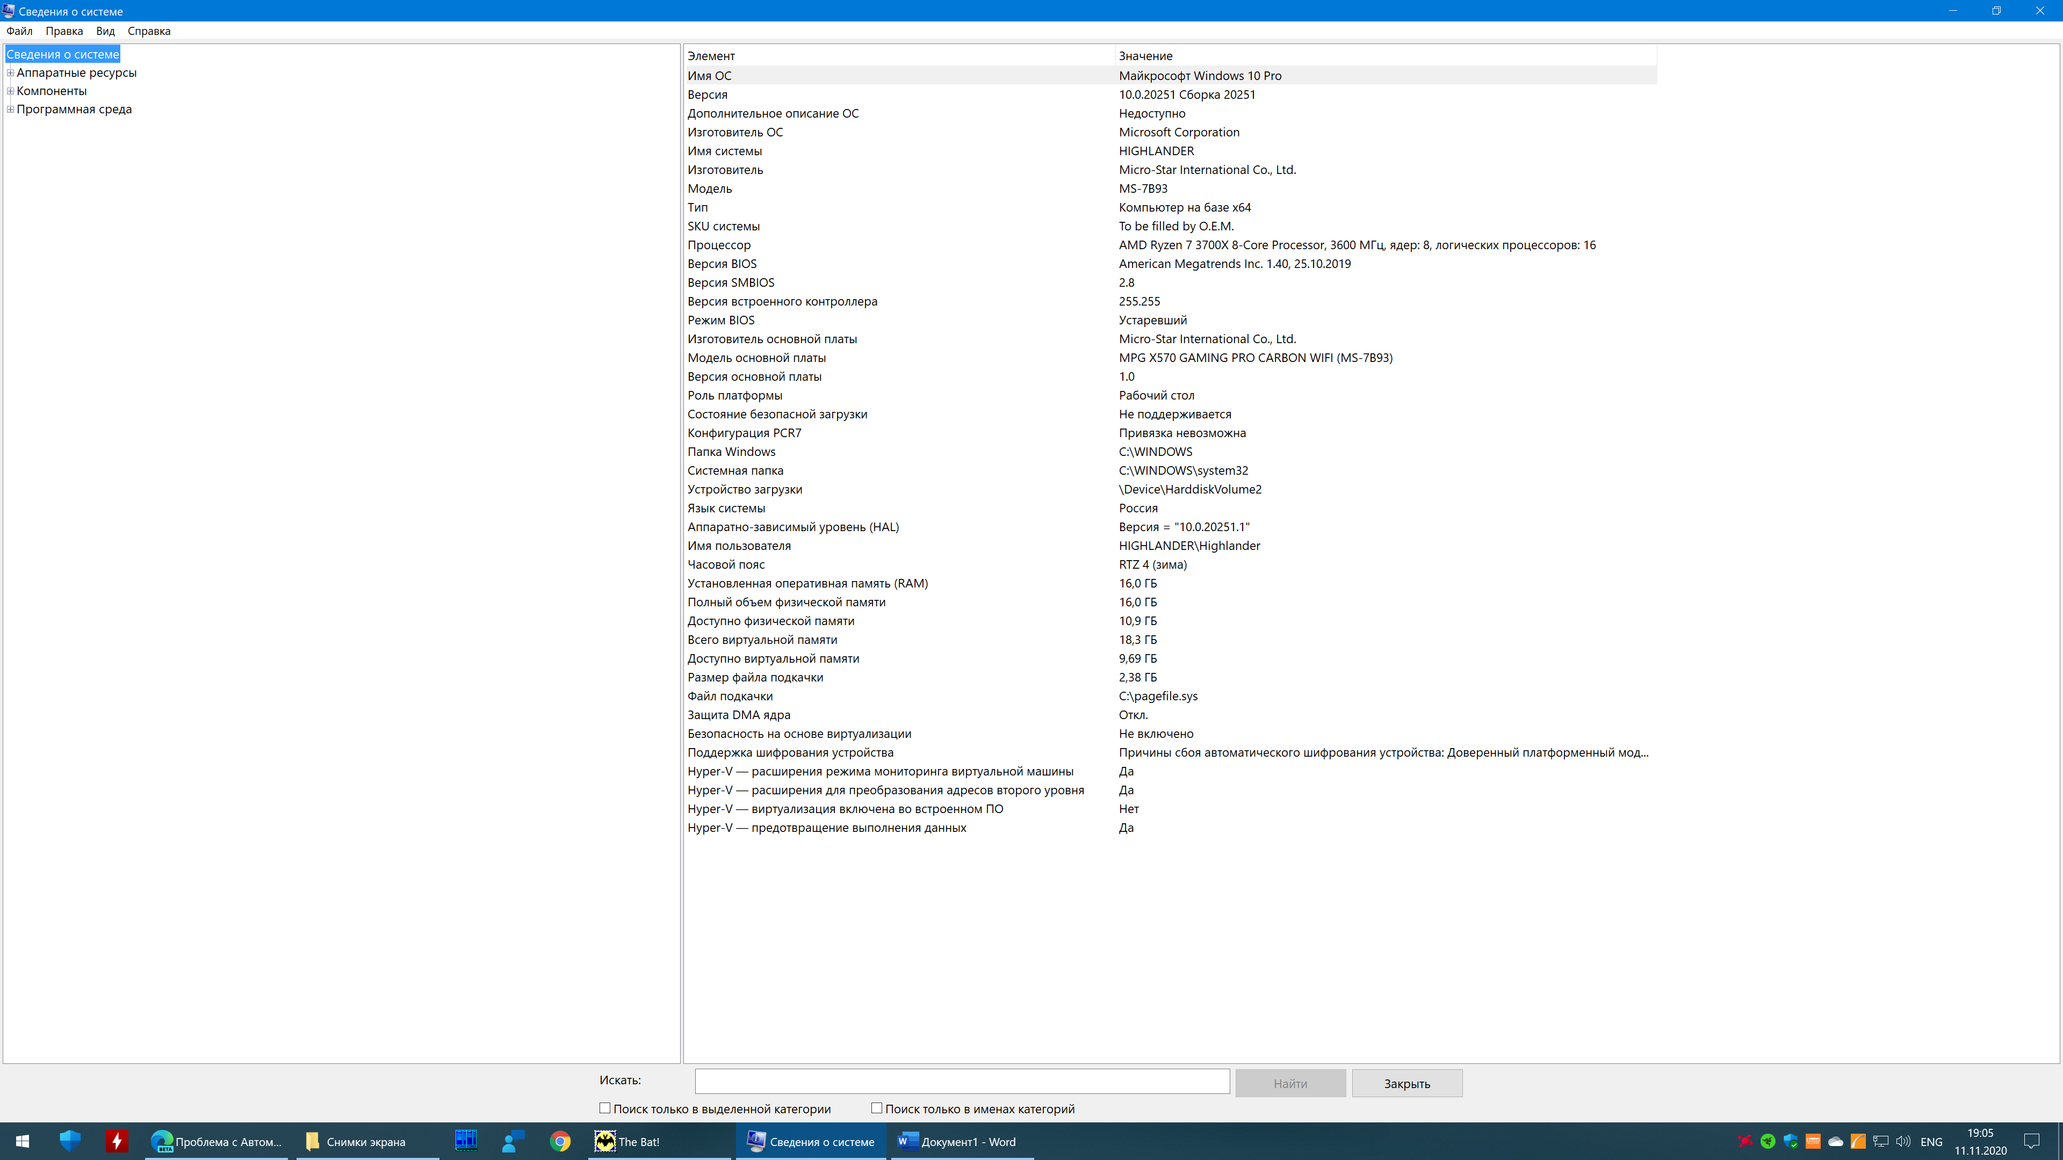Open the OneDrive cloud tray icon
This screenshot has height=1160, width=2063.
coord(1836,1142)
